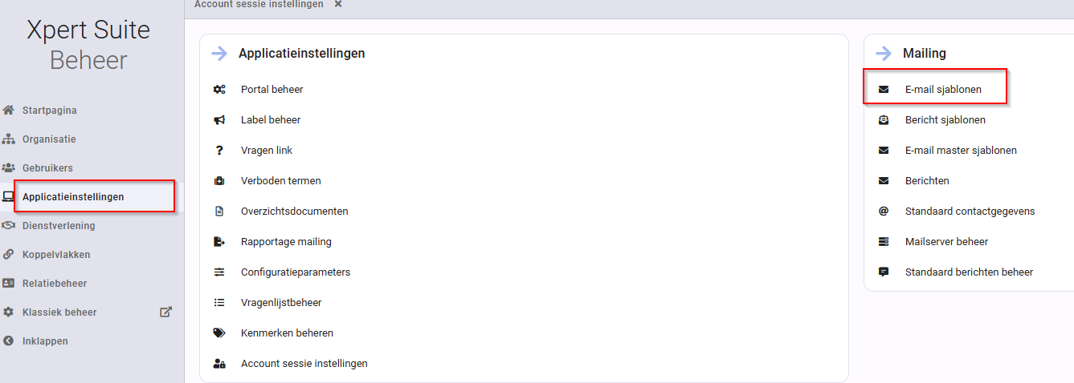Click the sliders icon beside Configuratieparameters

tap(219, 272)
